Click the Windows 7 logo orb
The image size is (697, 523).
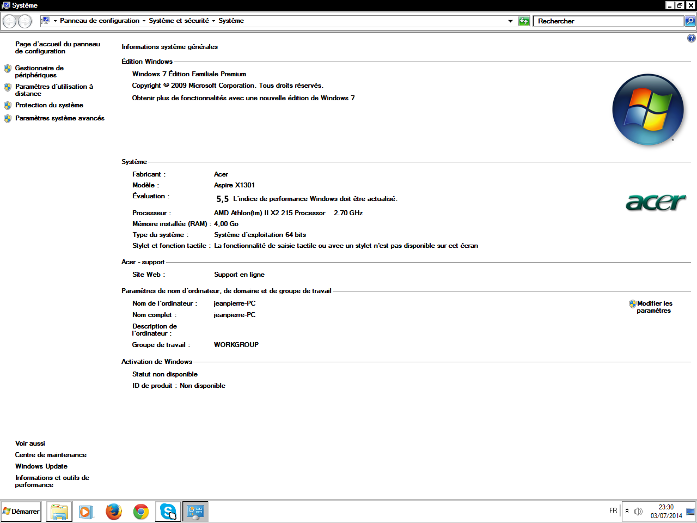coord(648,110)
